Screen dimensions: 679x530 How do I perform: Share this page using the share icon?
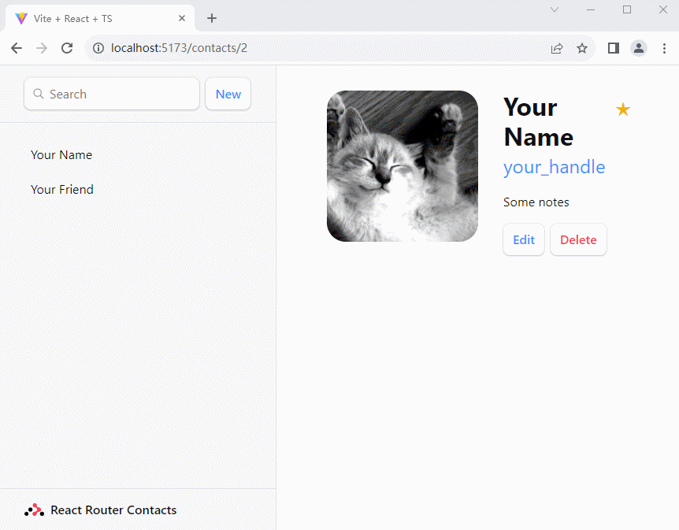[557, 48]
